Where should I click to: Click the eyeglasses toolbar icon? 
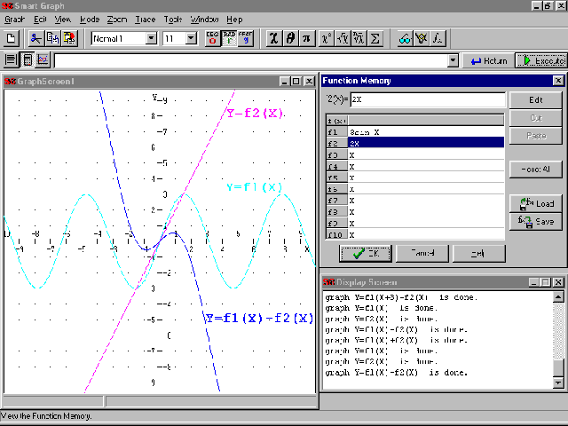coord(404,38)
